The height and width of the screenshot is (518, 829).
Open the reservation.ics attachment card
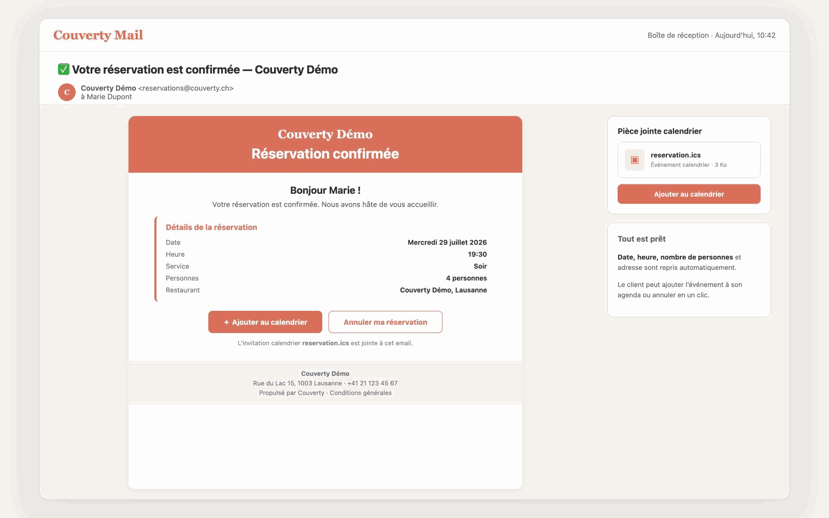pyautogui.click(x=689, y=160)
